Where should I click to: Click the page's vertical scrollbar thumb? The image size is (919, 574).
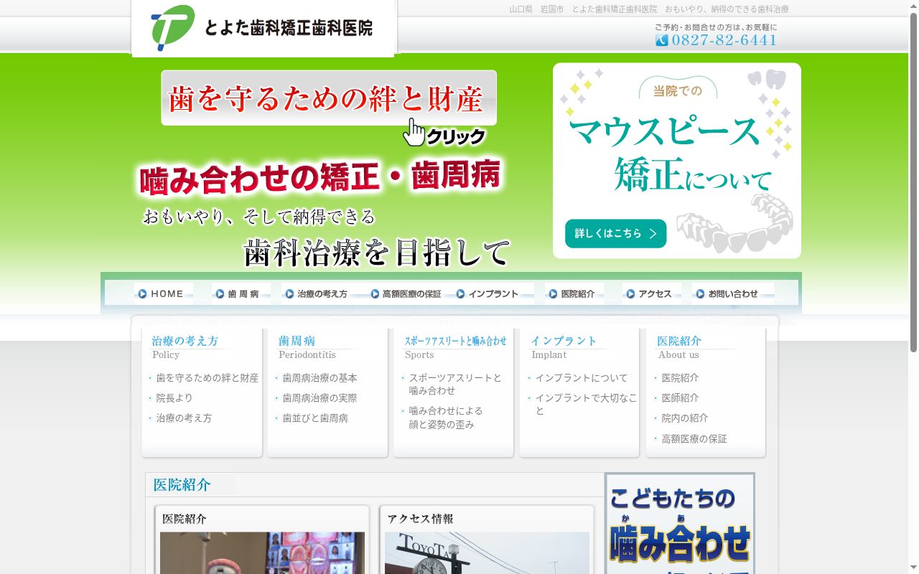[913, 182]
